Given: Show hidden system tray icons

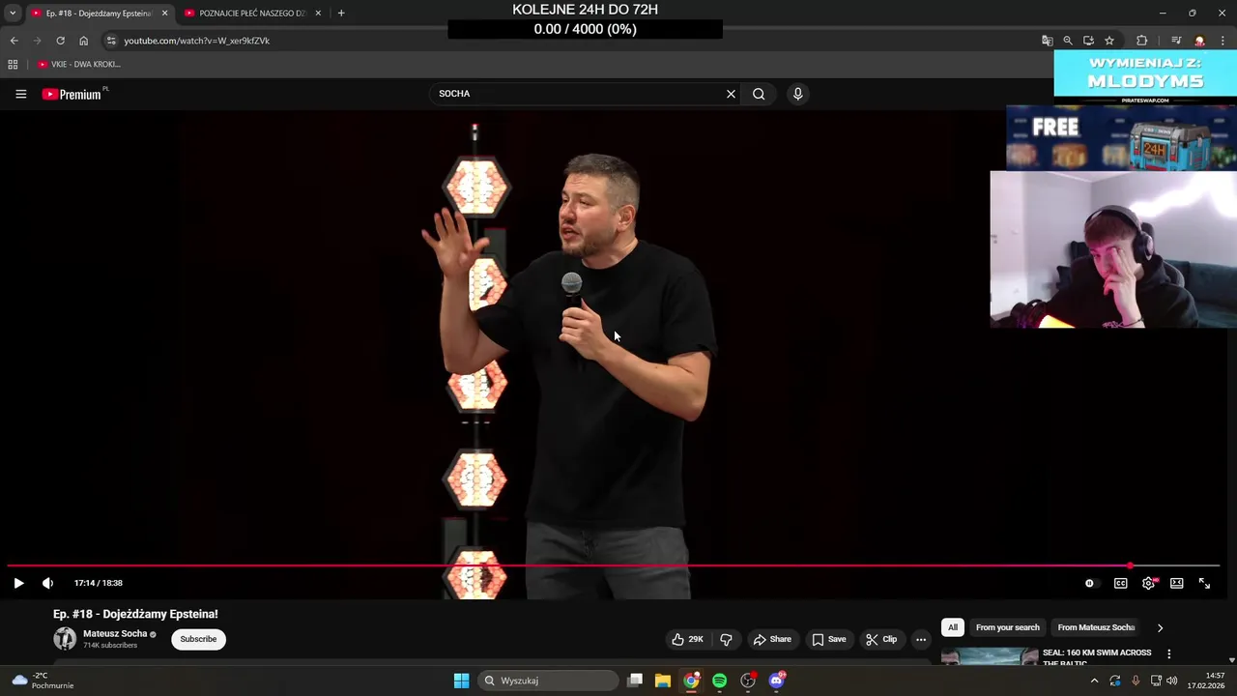Looking at the screenshot, I should [1094, 681].
